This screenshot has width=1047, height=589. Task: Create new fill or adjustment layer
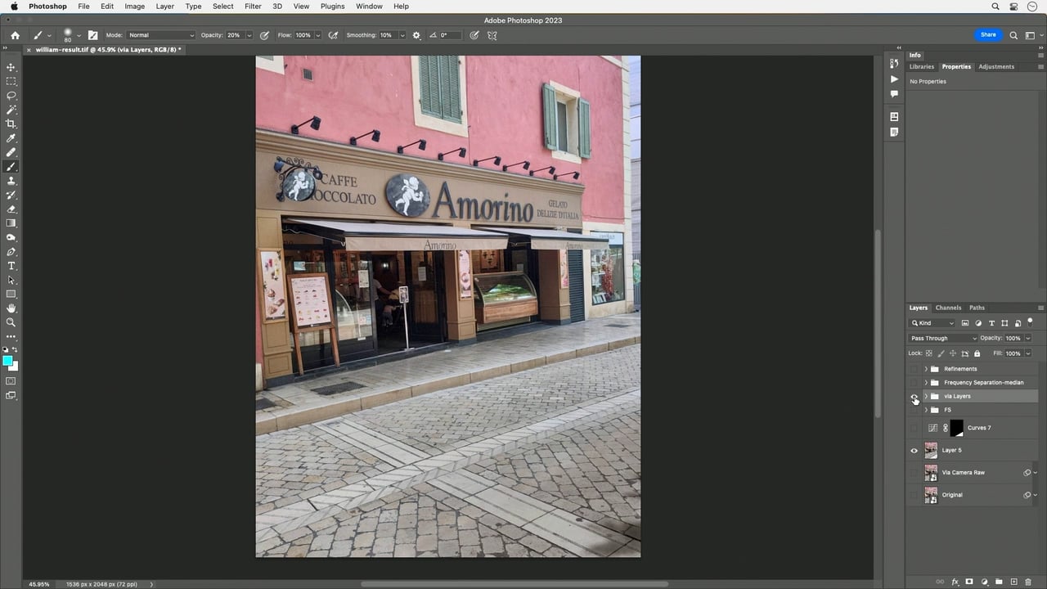click(x=984, y=582)
